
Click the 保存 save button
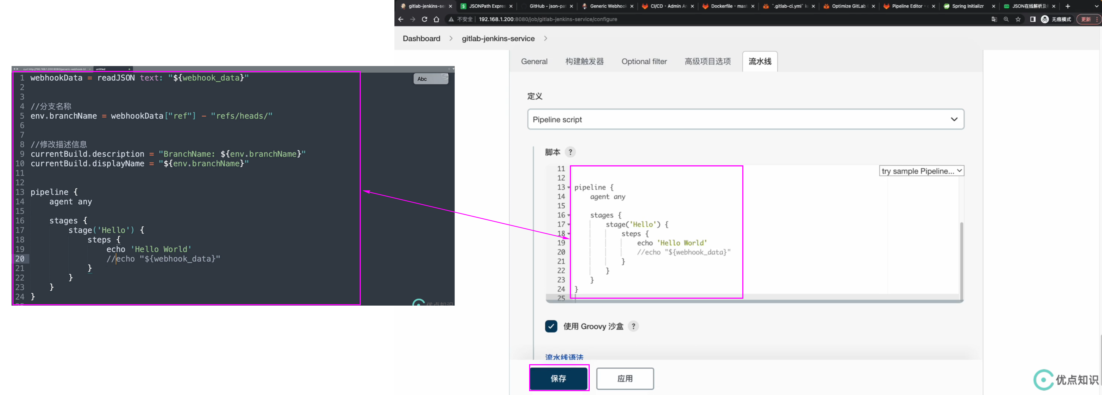[558, 378]
